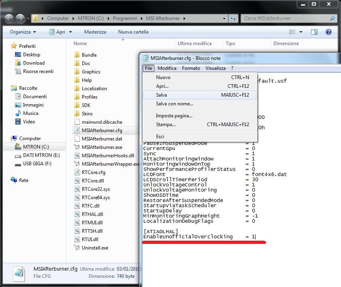Click the refresh button beside address bar
The image size is (341, 287).
233,18
